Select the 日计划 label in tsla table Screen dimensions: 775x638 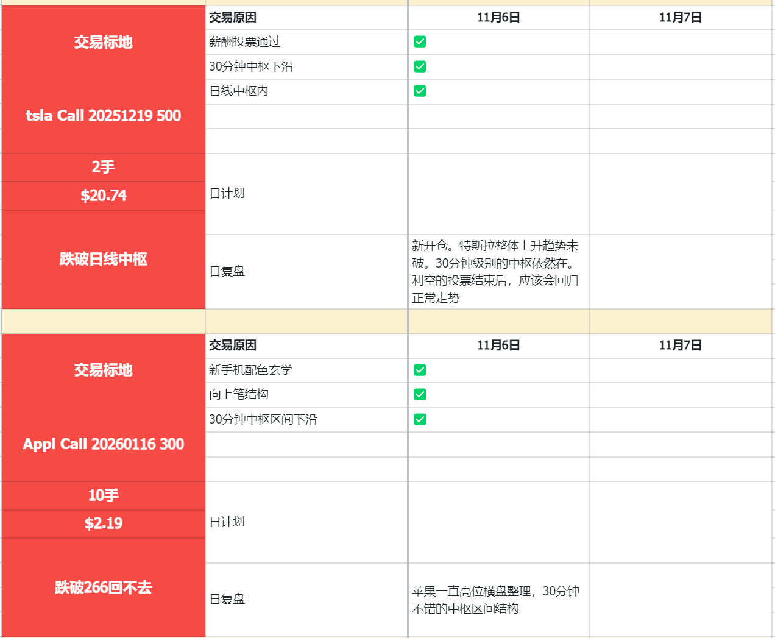pos(306,194)
